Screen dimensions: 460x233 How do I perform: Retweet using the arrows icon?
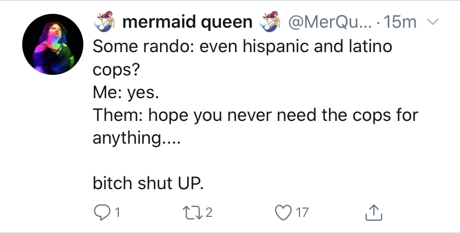click(192, 212)
